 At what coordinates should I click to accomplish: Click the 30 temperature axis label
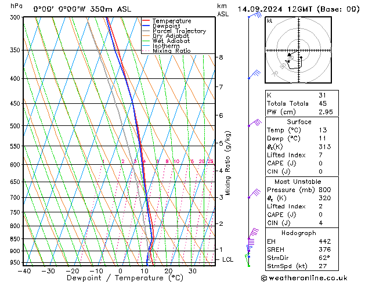point(192,271)
